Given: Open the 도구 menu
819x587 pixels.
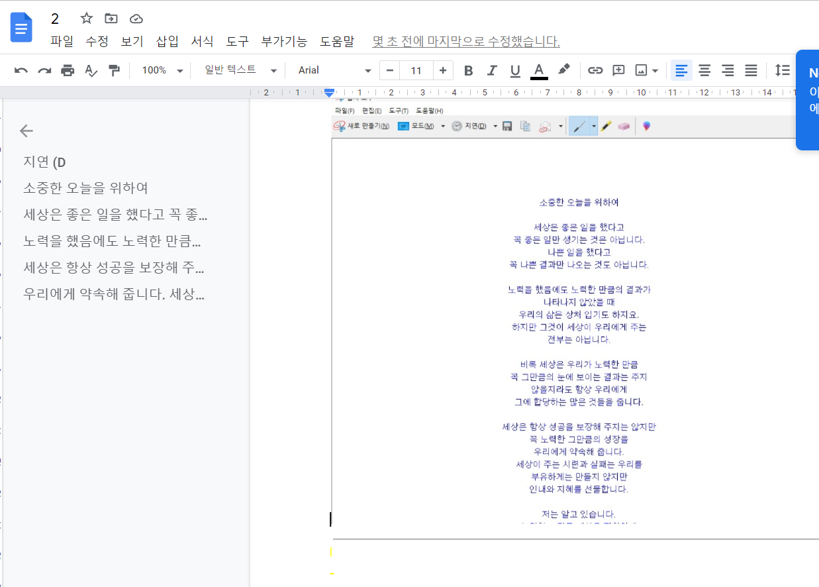Looking at the screenshot, I should (238, 41).
